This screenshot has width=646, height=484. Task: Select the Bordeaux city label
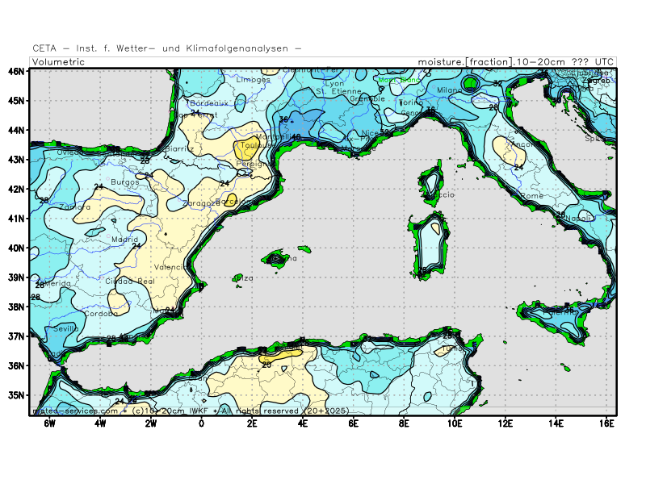[209, 103]
